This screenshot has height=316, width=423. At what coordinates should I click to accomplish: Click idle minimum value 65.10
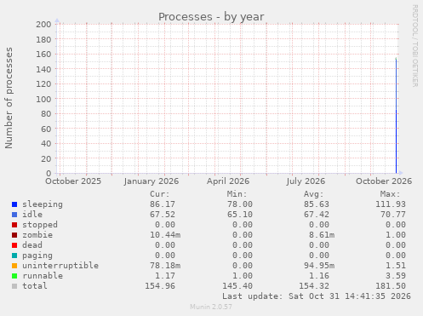click(x=240, y=215)
